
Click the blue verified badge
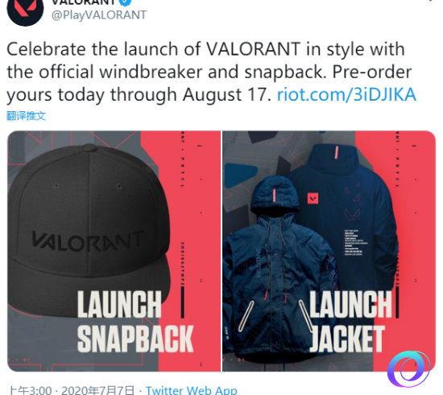126,2
